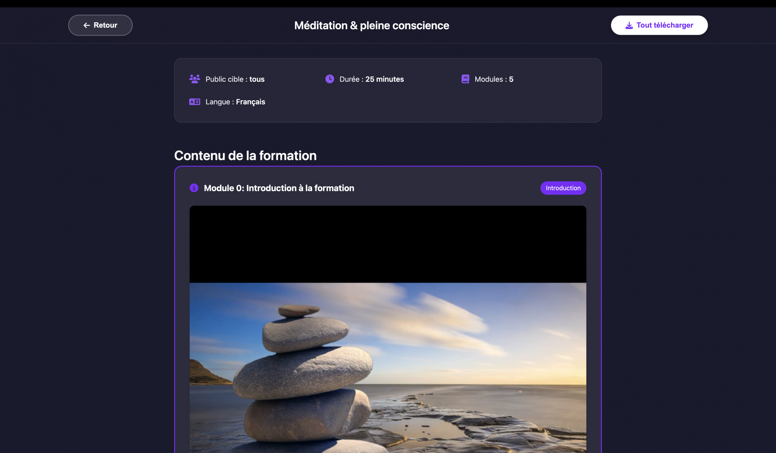Click the heading "Contenu de la formation"
Image resolution: width=776 pixels, height=453 pixels.
pos(245,156)
